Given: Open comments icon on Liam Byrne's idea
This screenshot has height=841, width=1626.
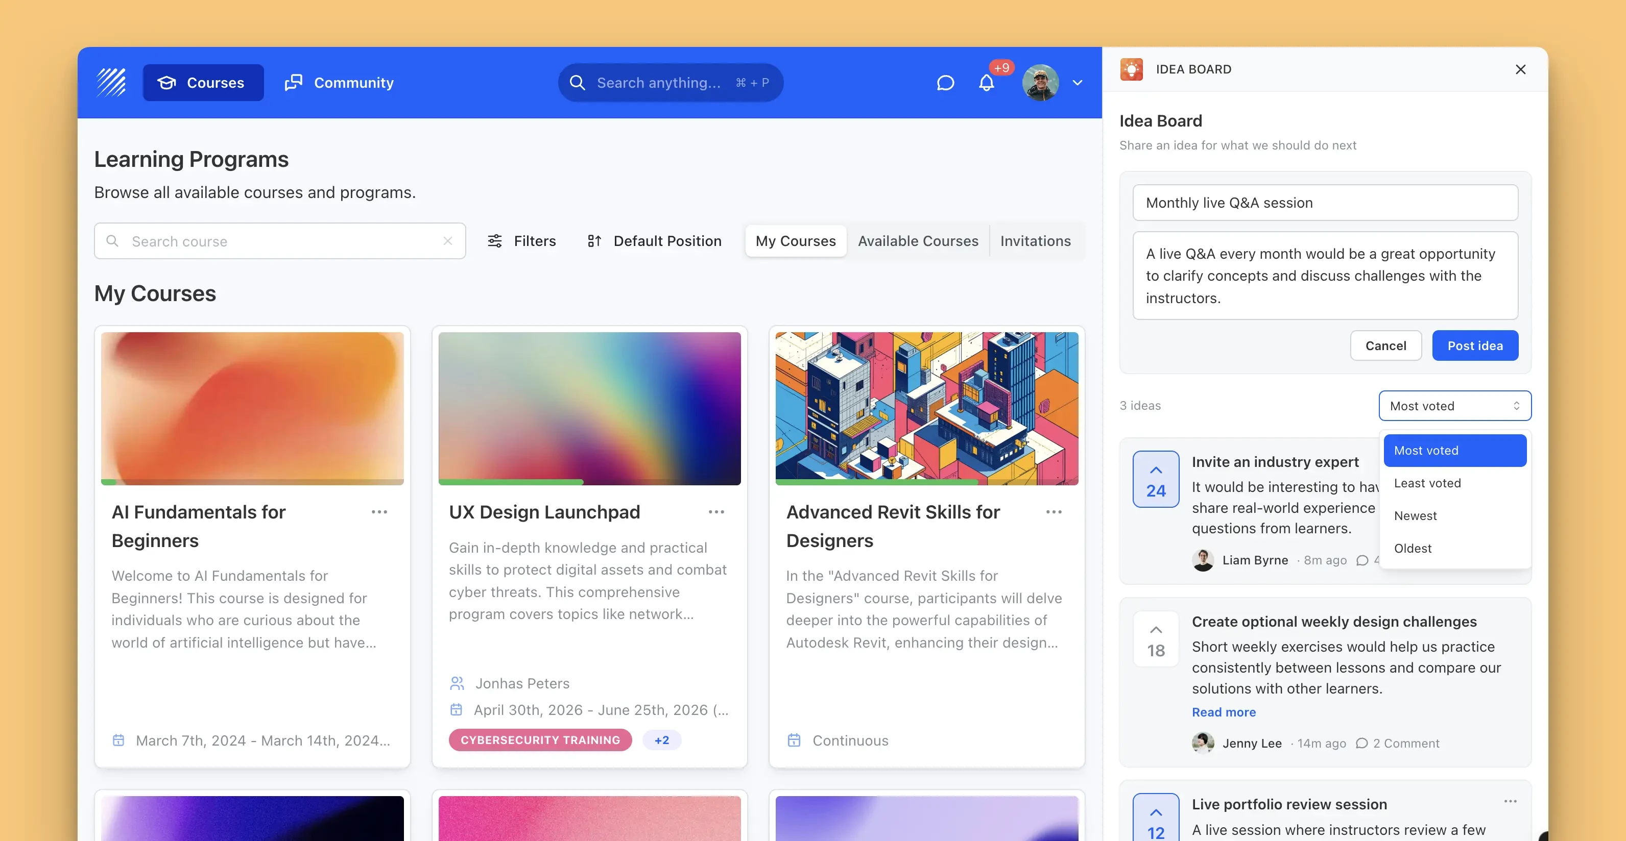Looking at the screenshot, I should [x=1362, y=560].
